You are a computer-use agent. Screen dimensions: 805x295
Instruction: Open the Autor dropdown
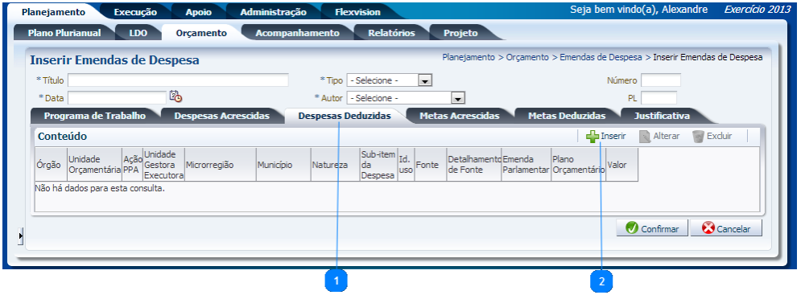406,98
